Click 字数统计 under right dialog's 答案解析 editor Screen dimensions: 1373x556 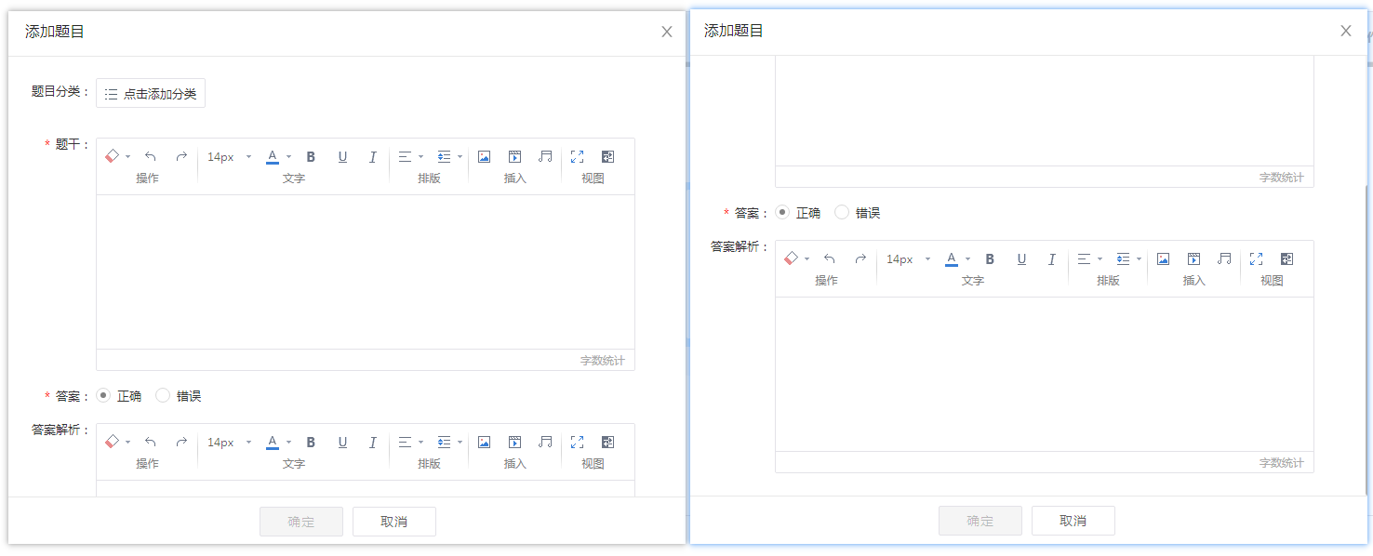point(1282,463)
